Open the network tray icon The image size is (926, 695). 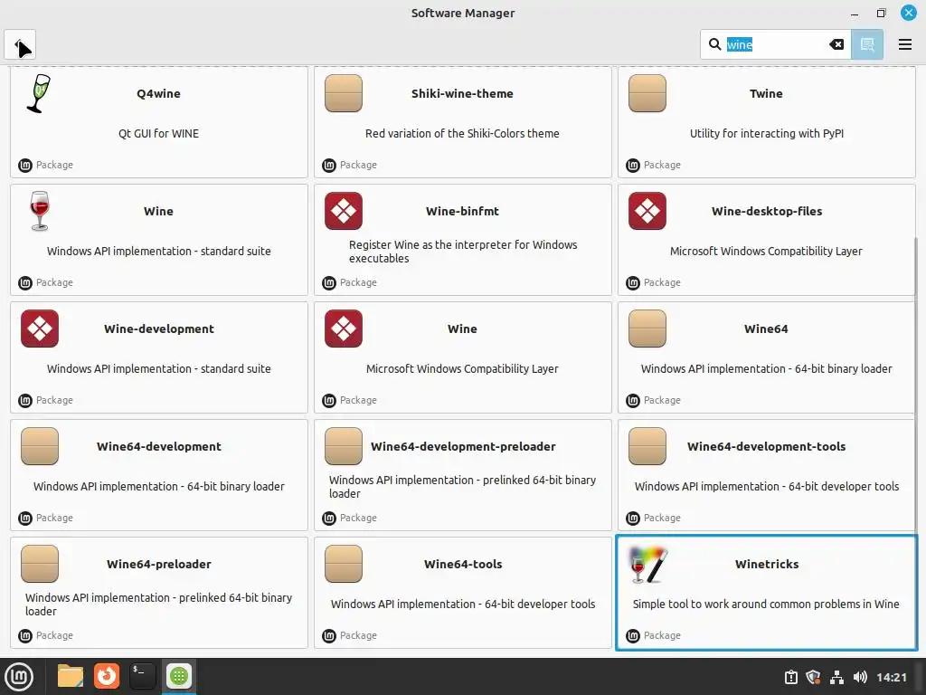click(836, 677)
